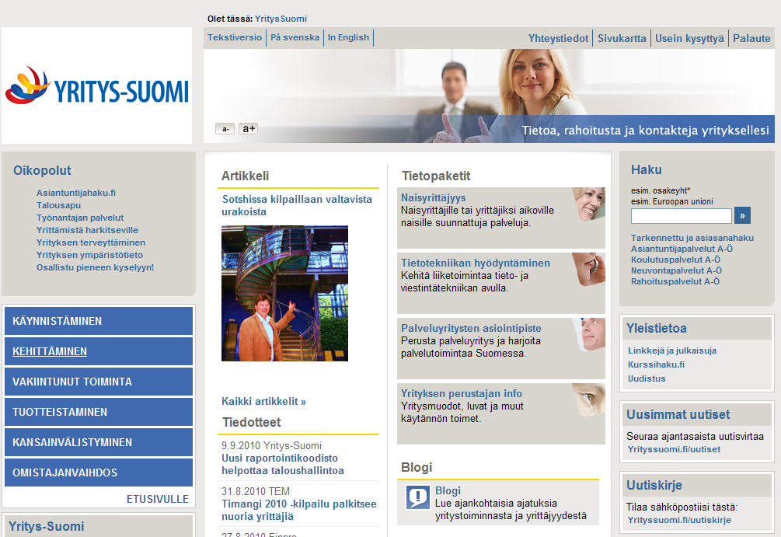Open Yrityssuomi.fi/uutiset news feed link

(x=674, y=449)
